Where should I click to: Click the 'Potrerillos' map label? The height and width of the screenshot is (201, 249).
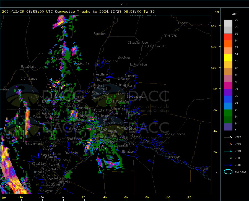tap(51, 114)
